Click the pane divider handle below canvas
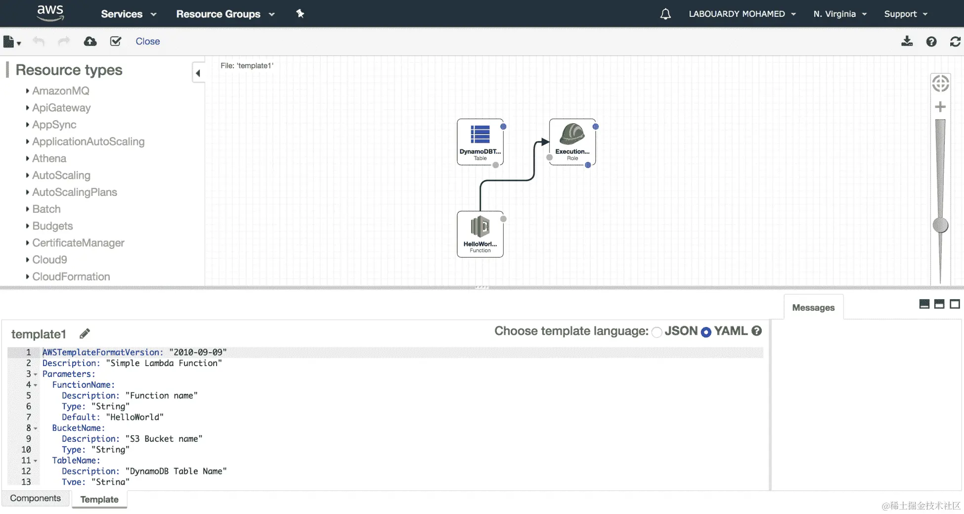This screenshot has width=964, height=514. (x=482, y=287)
